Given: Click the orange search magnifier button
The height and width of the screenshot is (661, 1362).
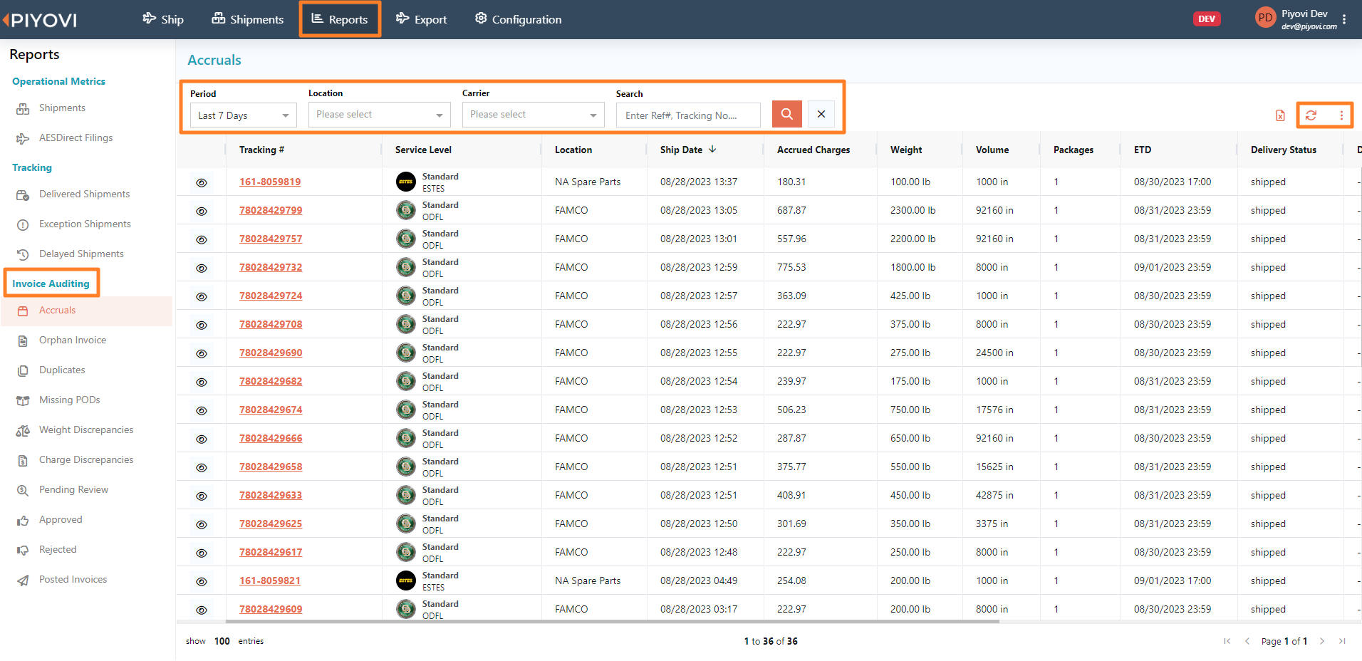Looking at the screenshot, I should pos(787,114).
